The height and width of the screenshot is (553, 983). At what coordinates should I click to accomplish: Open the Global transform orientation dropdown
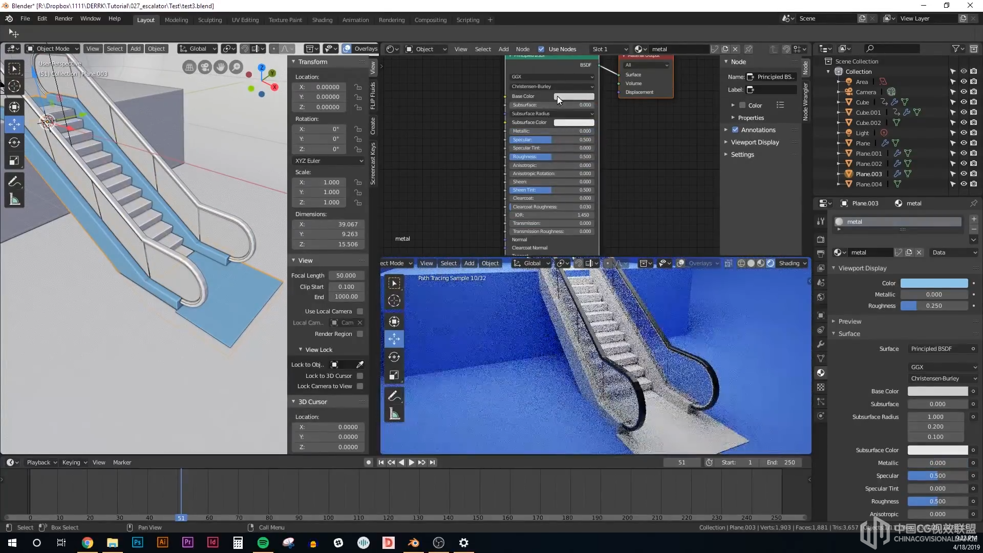[198, 49]
